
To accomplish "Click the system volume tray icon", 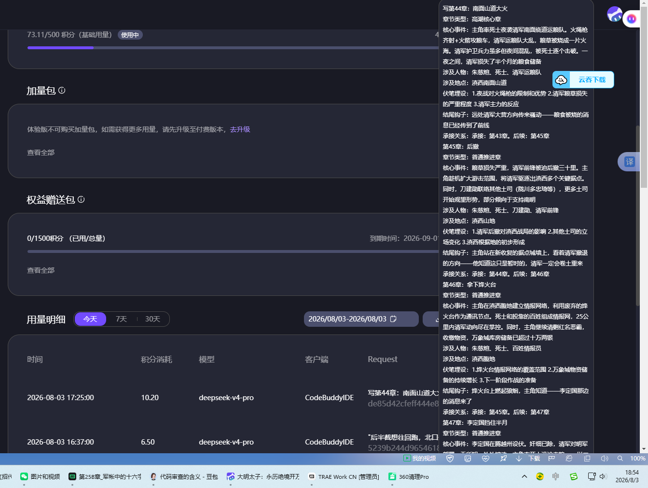I will click(x=603, y=476).
